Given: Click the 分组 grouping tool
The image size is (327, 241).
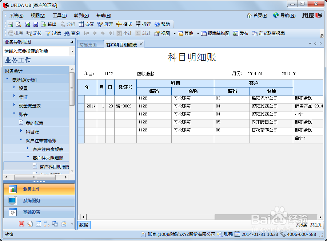Looking at the screenshot, I should [x=68, y=24].
